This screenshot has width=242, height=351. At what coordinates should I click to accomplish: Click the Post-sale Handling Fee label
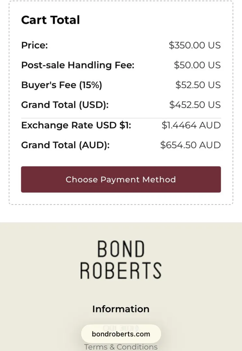pyautogui.click(x=77, y=65)
